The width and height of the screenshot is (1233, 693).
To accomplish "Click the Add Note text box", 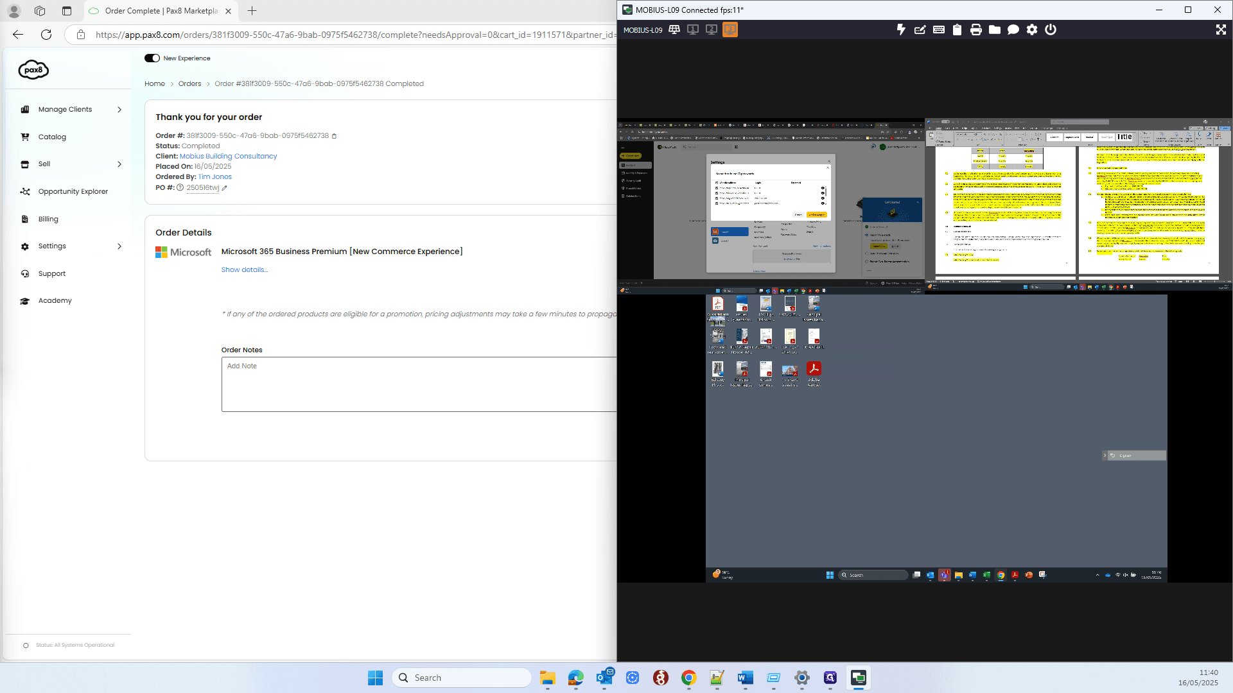I will [419, 384].
